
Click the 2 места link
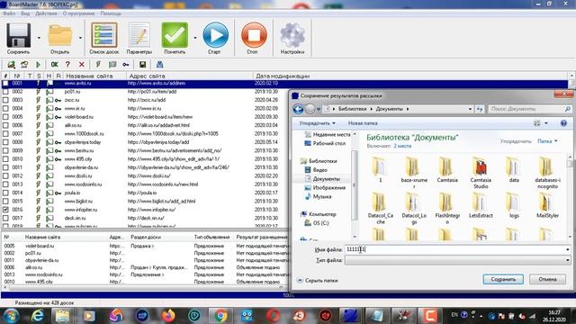pyautogui.click(x=402, y=146)
